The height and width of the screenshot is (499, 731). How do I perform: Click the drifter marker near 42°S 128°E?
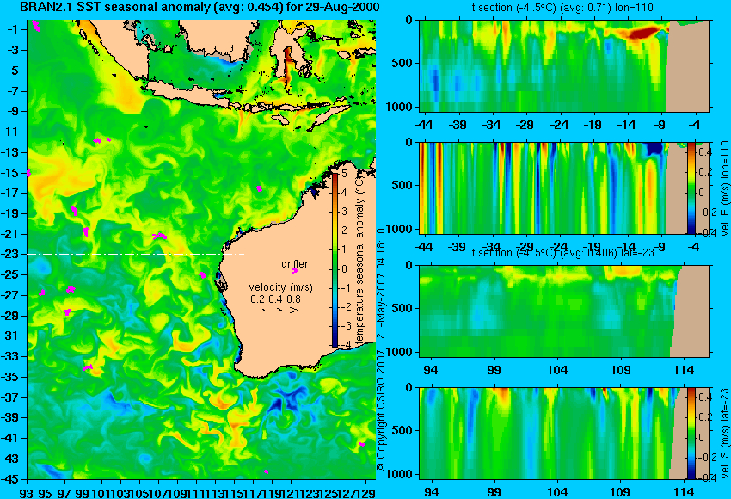pos(362,444)
